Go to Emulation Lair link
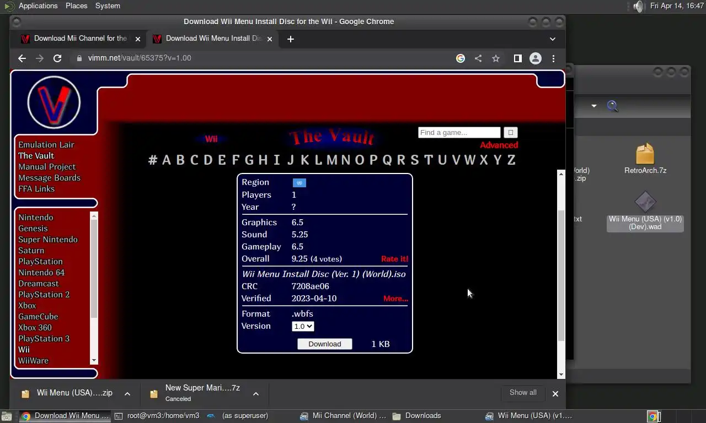This screenshot has height=423, width=706. tap(46, 144)
